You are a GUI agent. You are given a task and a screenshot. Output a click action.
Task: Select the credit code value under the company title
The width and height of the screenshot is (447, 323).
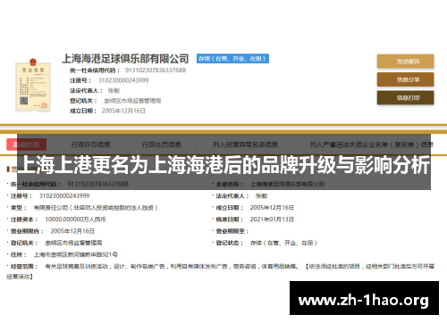click(156, 70)
